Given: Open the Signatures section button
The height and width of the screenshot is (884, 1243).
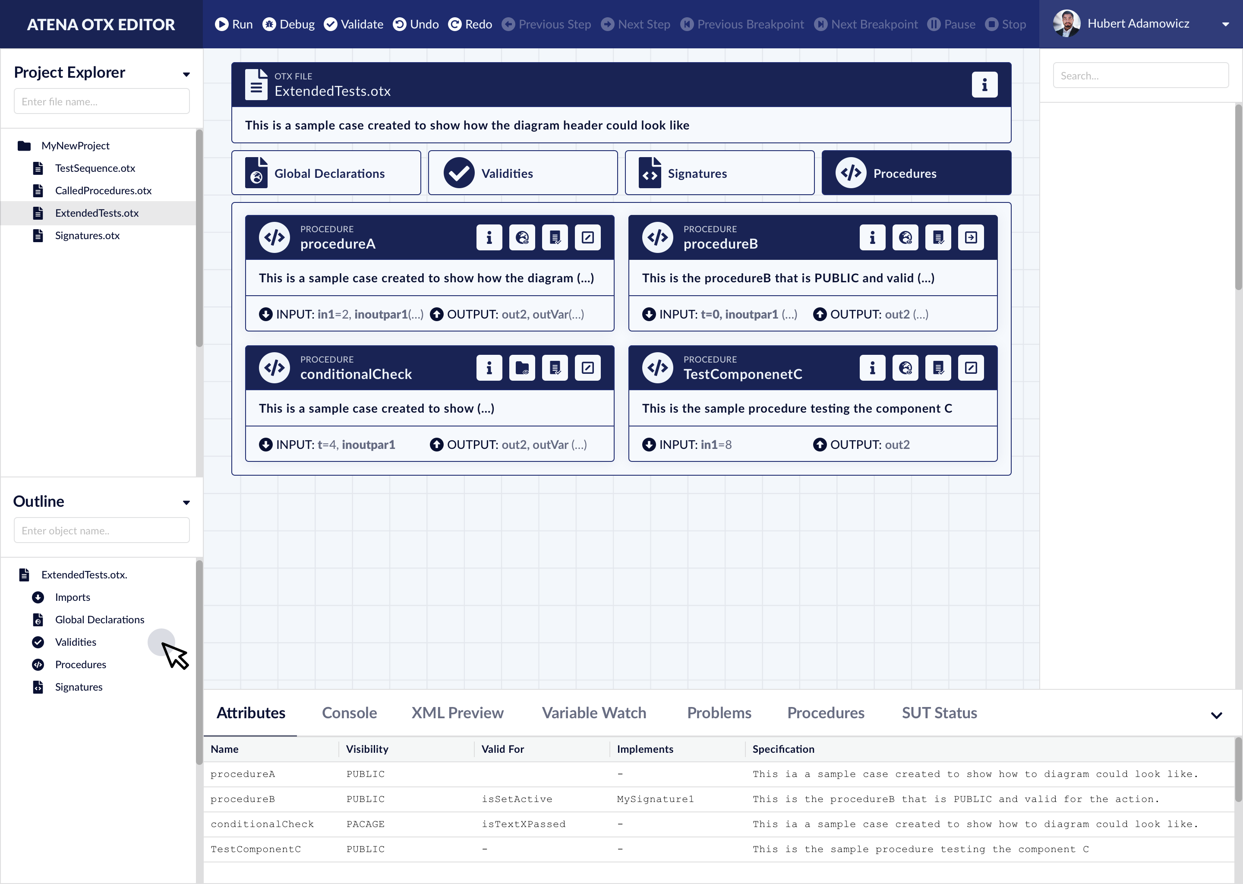Looking at the screenshot, I should [x=719, y=173].
